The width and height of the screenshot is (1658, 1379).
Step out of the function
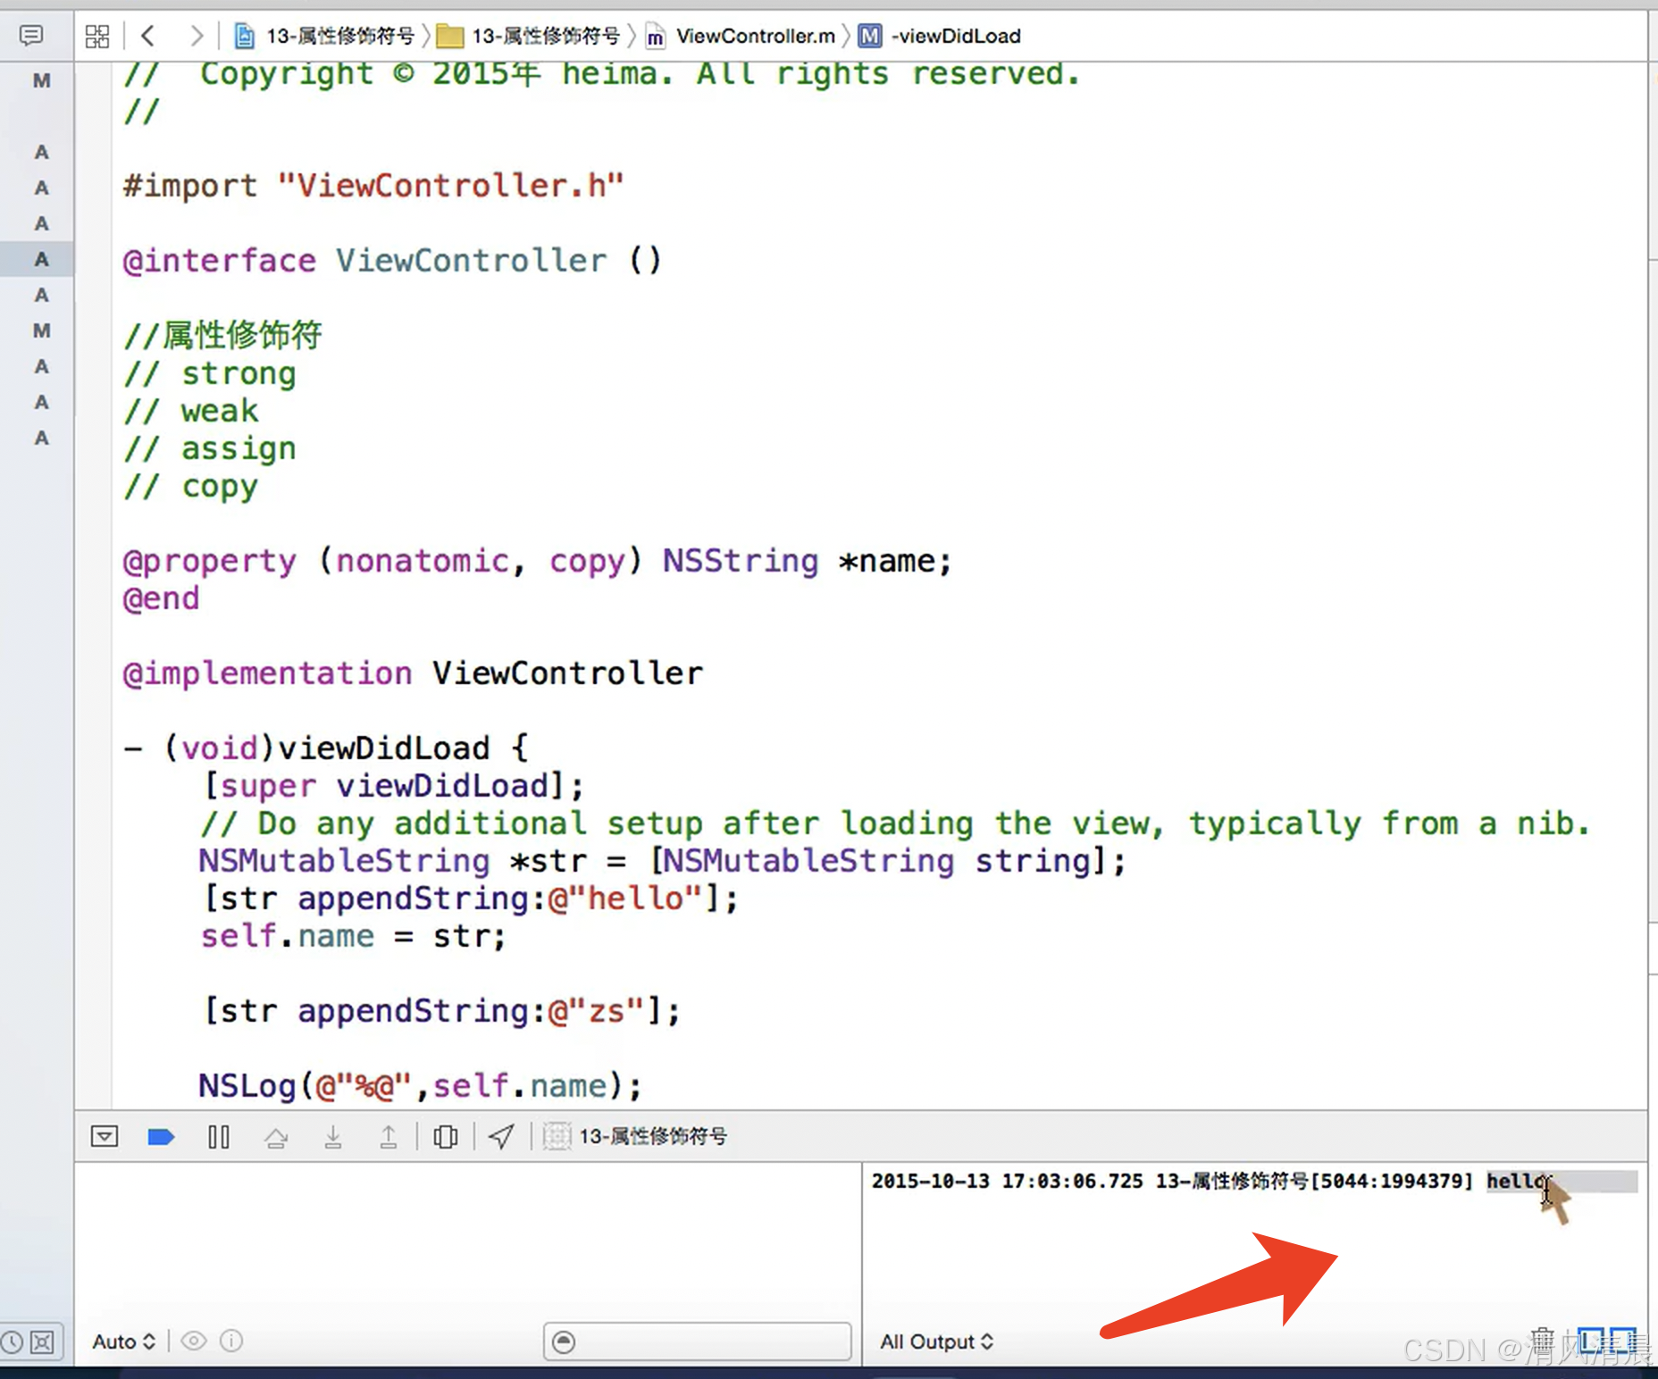[x=389, y=1137]
